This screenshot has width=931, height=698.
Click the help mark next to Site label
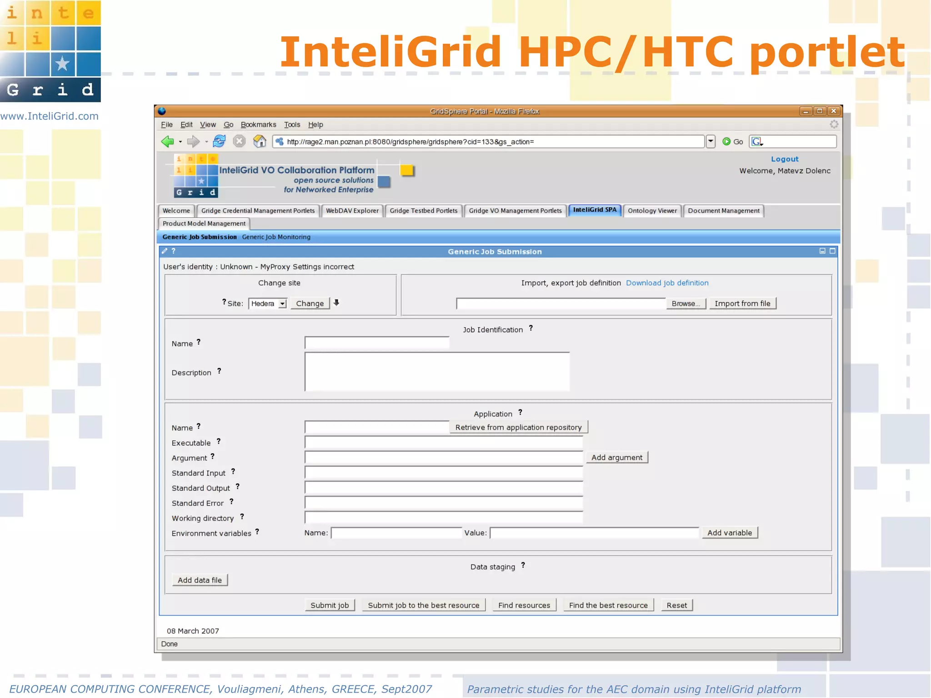click(224, 302)
